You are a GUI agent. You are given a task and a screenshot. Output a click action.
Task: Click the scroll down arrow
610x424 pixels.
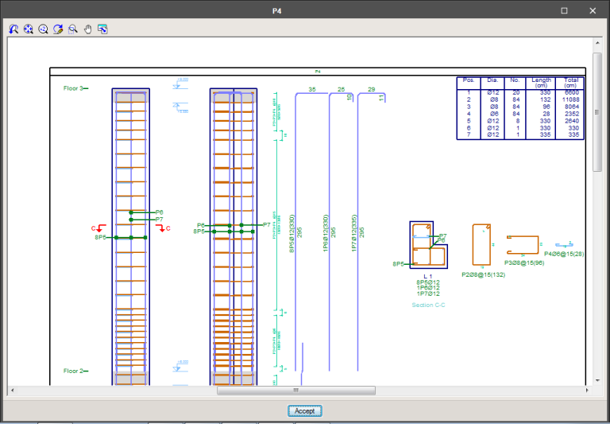597,380
